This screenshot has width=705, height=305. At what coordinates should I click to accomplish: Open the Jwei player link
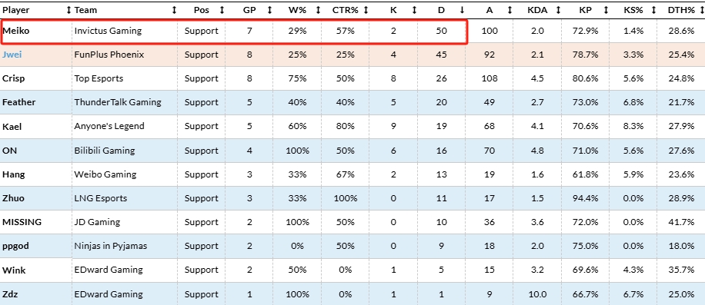[12, 55]
